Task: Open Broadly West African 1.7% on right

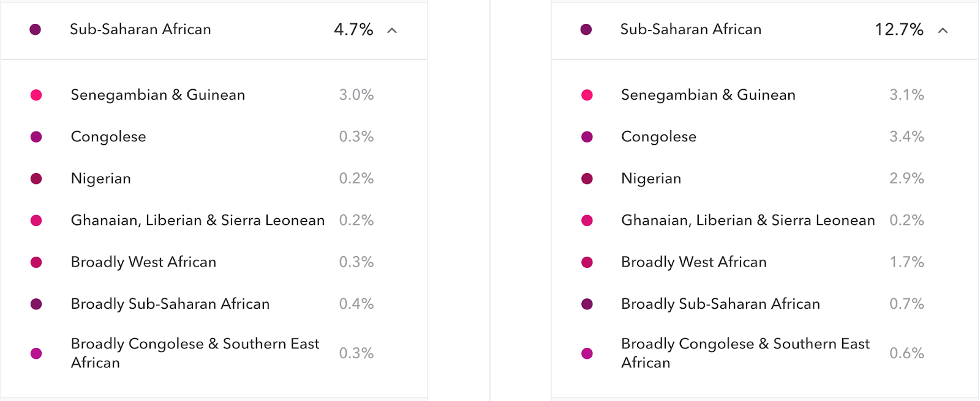Action: click(x=693, y=262)
